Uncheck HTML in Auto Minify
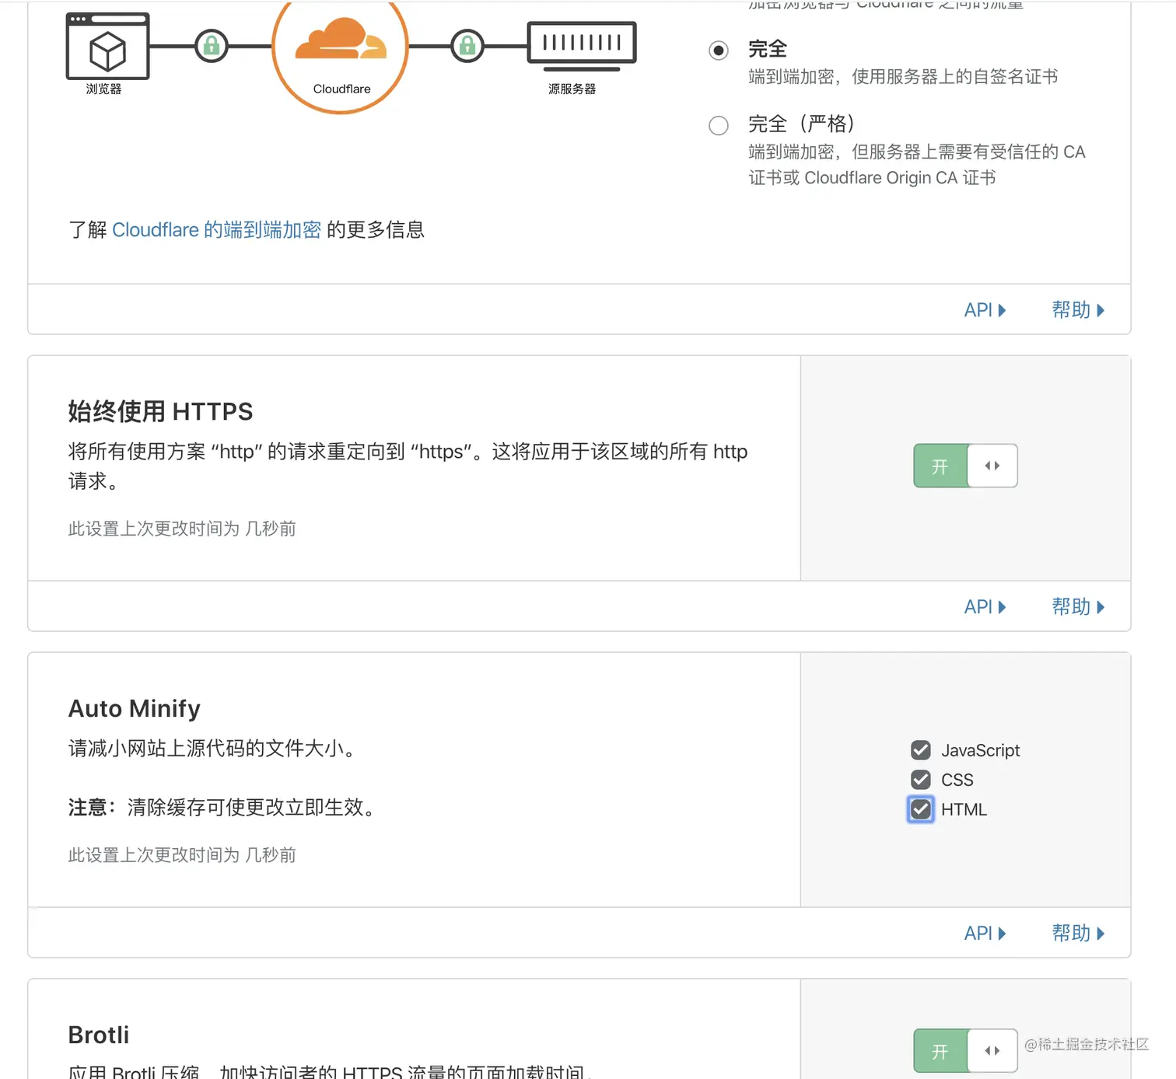Viewport: 1176px width, 1079px height. (x=920, y=809)
